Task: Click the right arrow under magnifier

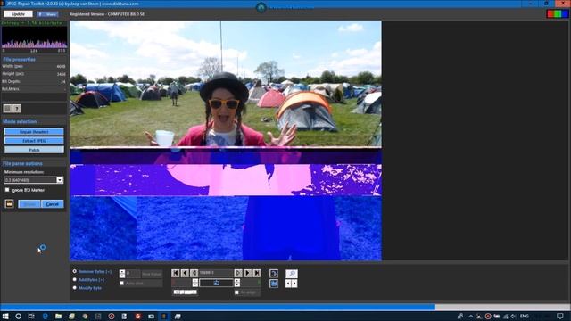Action: [294, 284]
